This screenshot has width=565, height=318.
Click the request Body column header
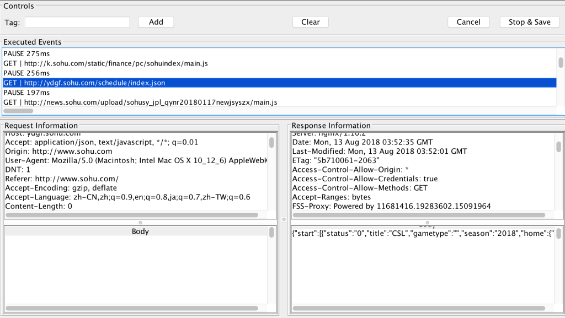(x=140, y=231)
